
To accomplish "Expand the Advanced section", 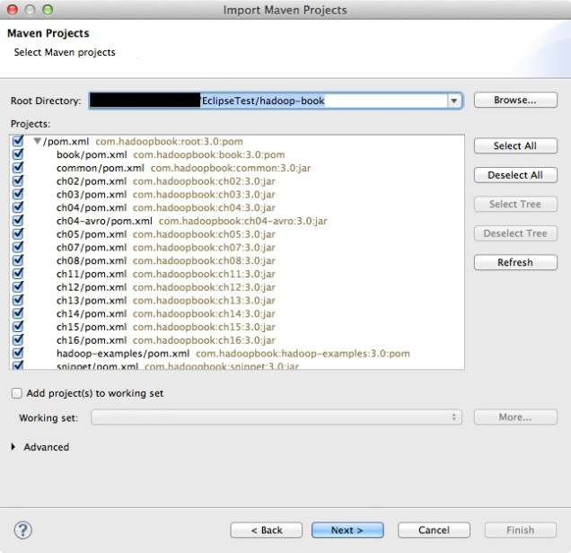I will tap(14, 447).
